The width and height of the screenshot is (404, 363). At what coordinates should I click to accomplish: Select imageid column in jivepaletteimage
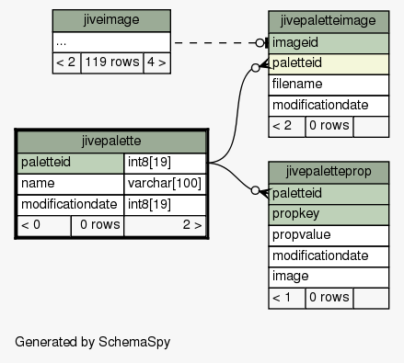pyautogui.click(x=329, y=43)
